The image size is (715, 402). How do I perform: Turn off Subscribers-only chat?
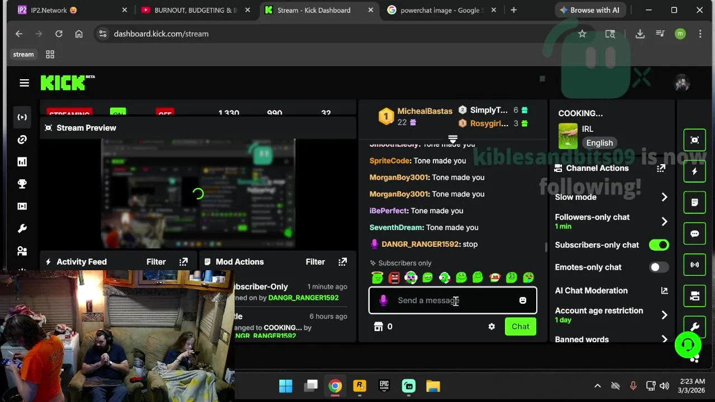659,245
